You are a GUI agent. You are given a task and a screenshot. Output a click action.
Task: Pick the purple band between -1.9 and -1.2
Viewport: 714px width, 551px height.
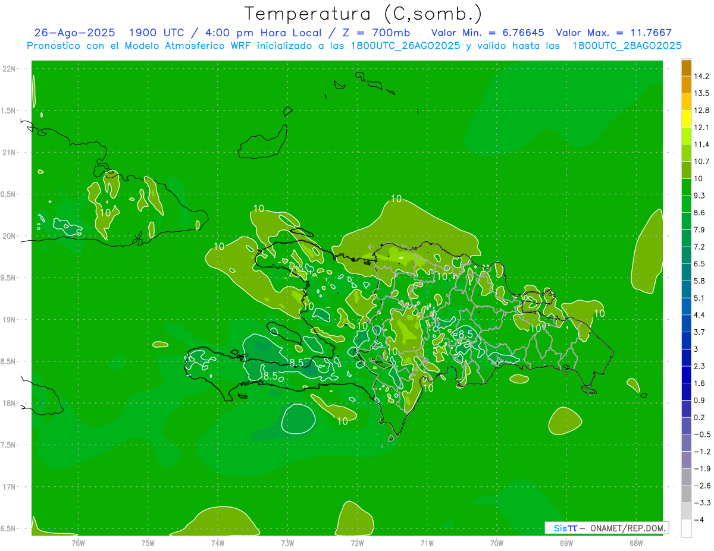tap(686, 460)
